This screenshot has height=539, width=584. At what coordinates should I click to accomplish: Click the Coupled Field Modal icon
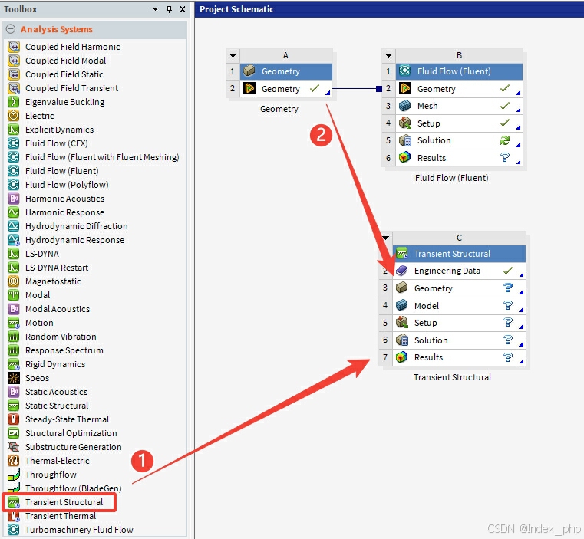(x=14, y=61)
